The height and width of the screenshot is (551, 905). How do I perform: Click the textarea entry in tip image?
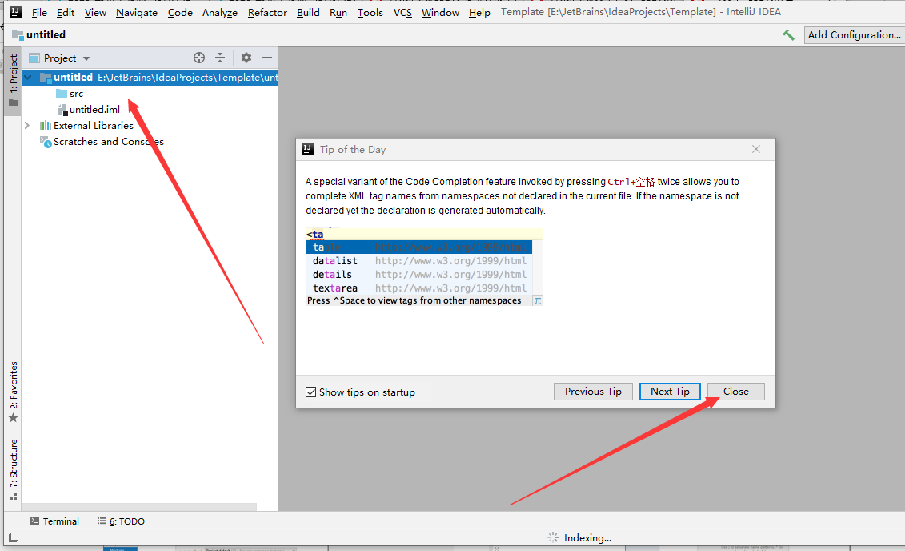(334, 288)
